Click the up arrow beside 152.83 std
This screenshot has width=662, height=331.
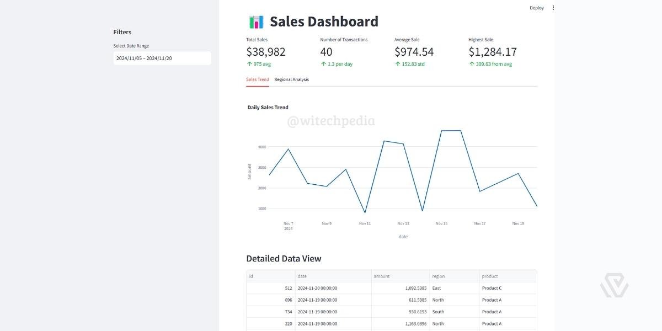coord(397,64)
